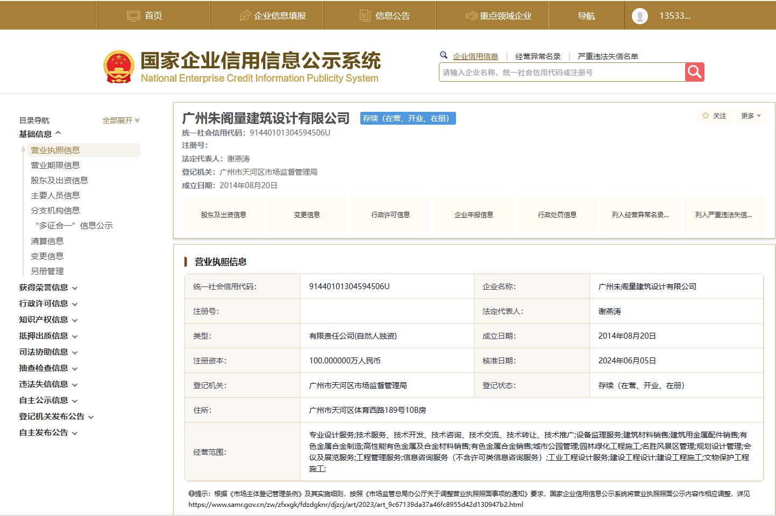
Task: Click the key-sector enterprises speaker icon
Action: pyautogui.click(x=472, y=16)
